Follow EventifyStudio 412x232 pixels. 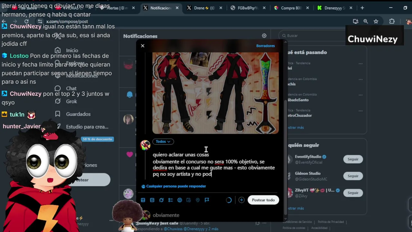353,159
